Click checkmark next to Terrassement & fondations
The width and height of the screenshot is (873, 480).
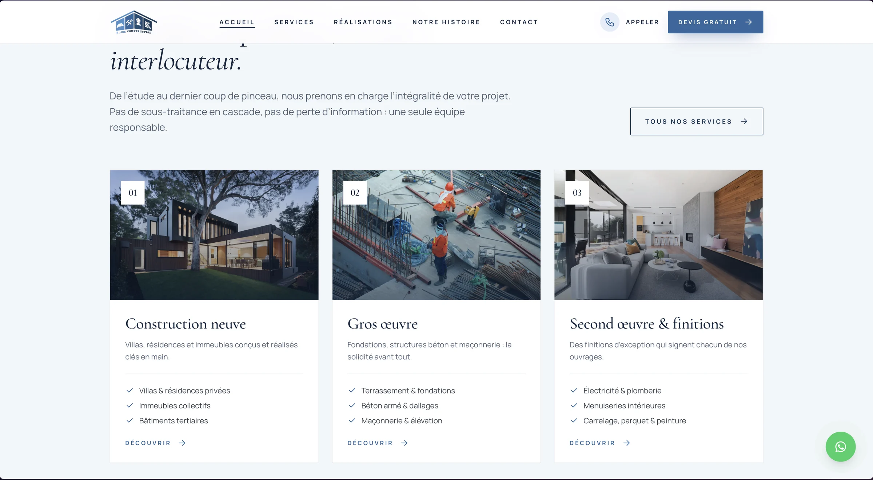click(x=352, y=391)
